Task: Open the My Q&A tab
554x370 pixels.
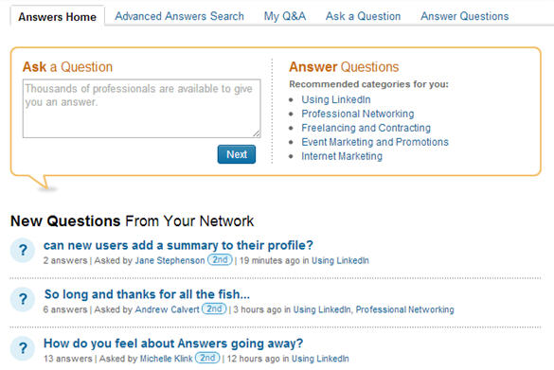Action: (x=285, y=16)
